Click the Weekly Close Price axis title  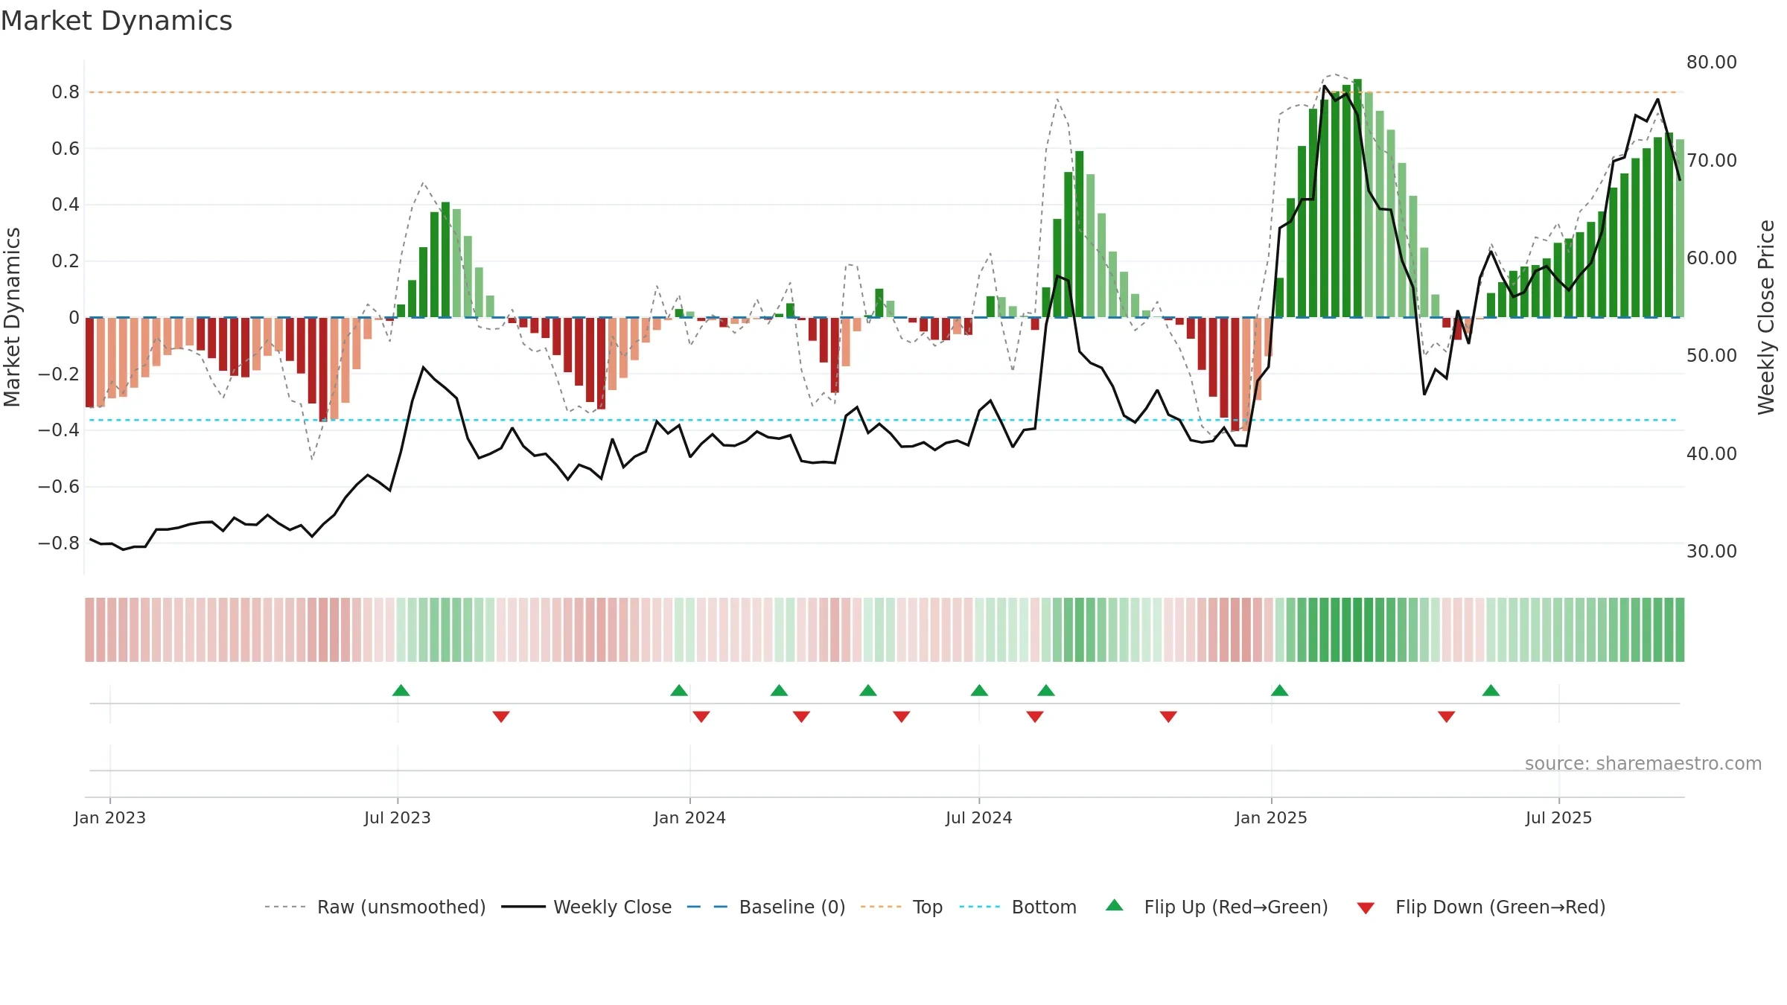[x=1766, y=317]
